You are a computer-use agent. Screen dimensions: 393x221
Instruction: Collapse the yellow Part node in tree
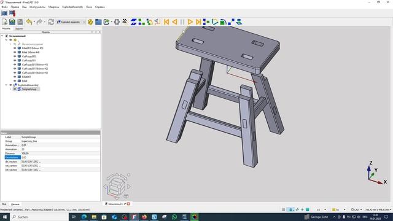coord(6,40)
